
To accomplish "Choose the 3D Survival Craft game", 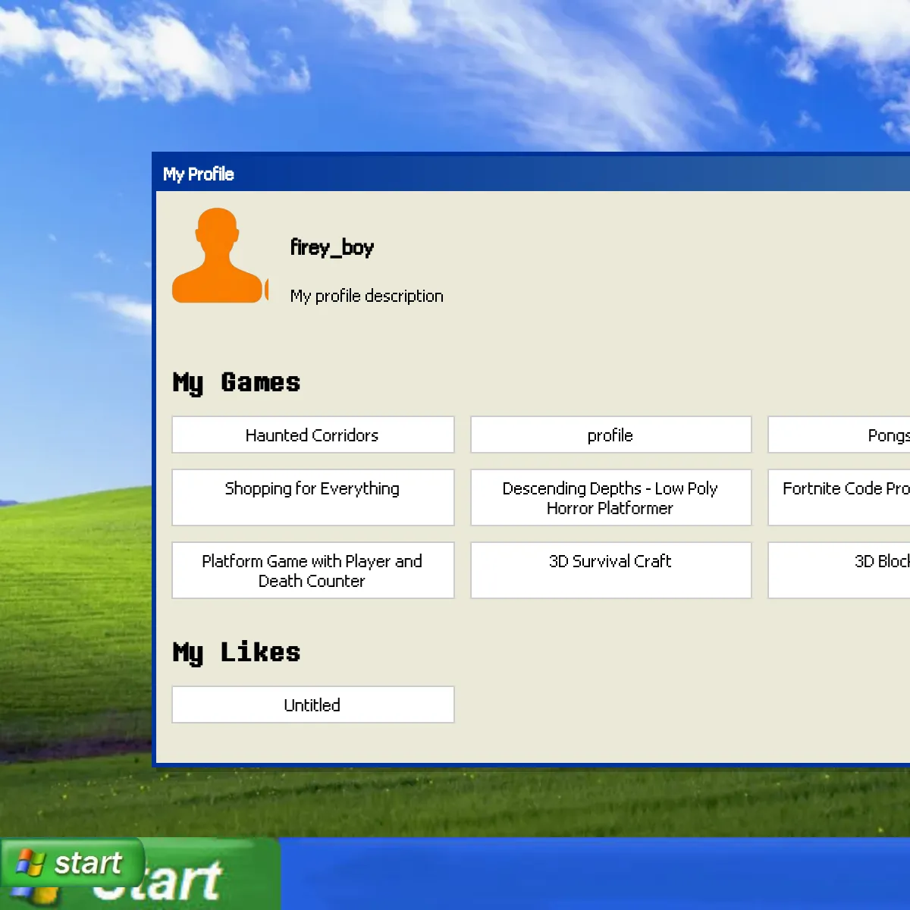I will (611, 570).
